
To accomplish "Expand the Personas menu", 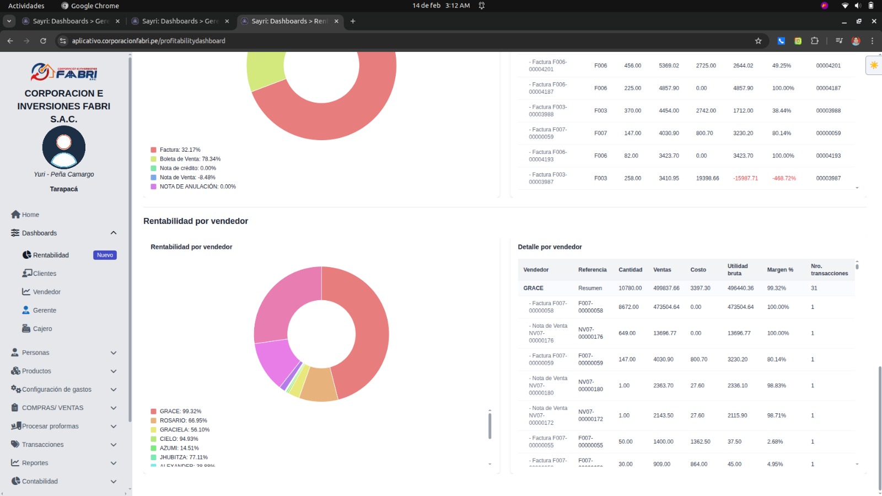I will [113, 353].
